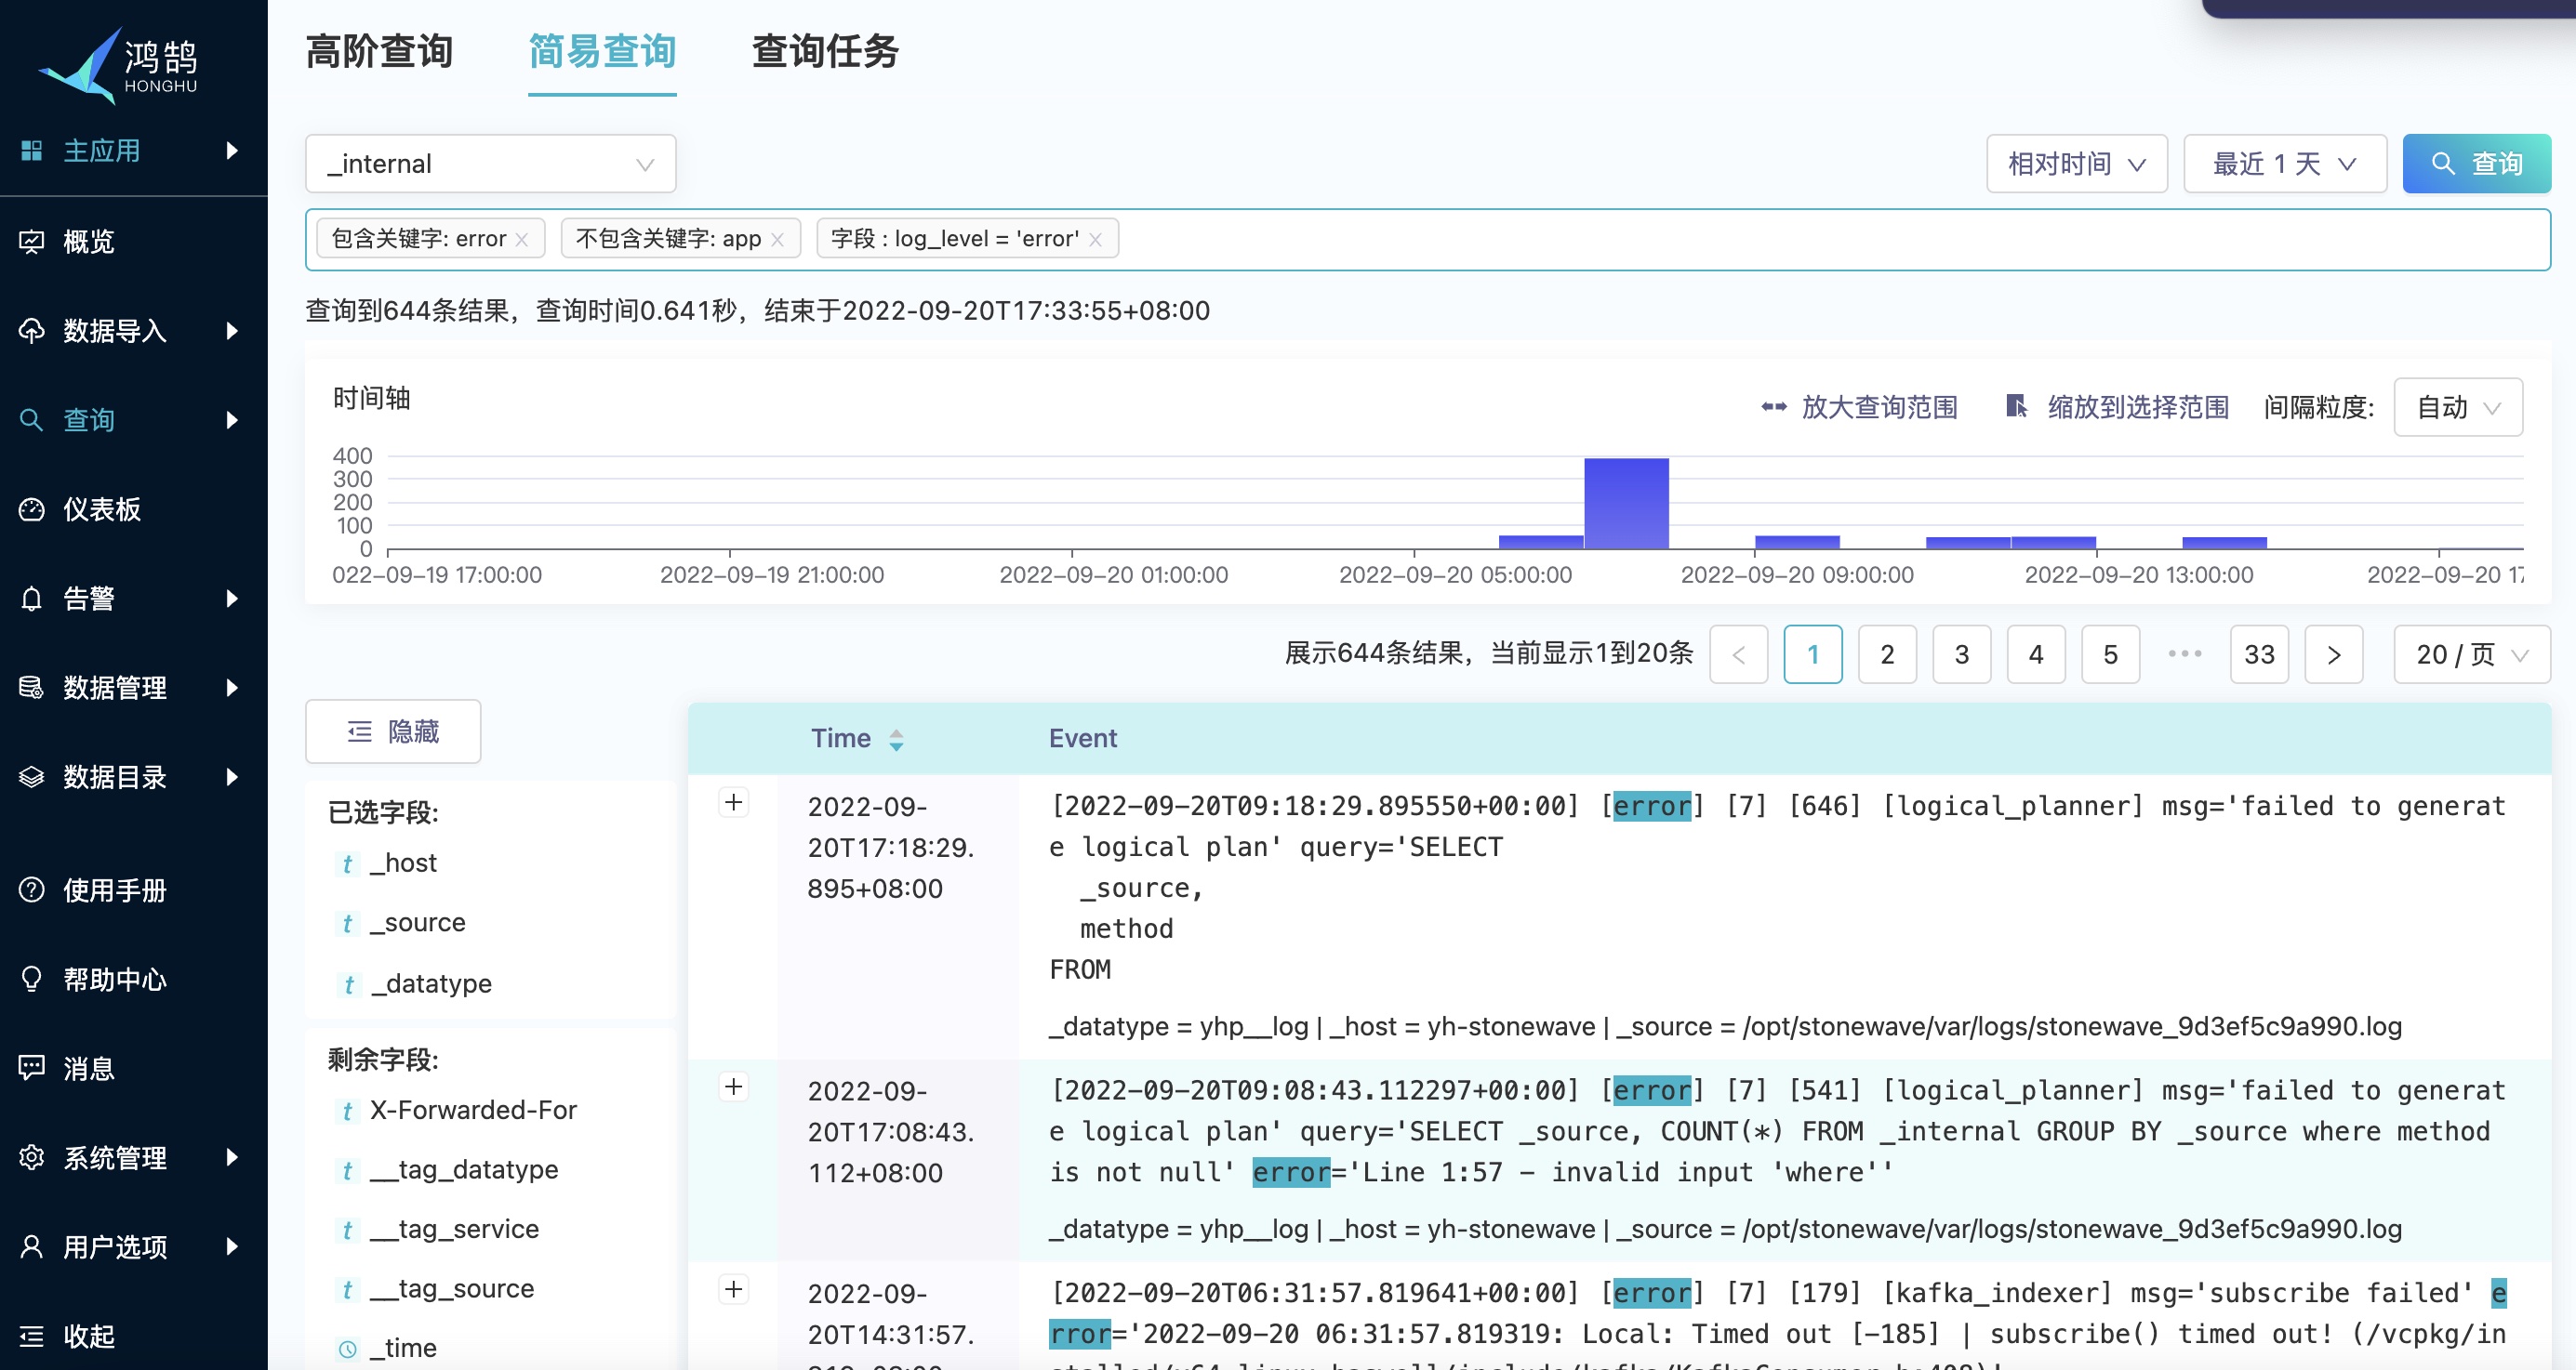Open the 最近 1 天 range dropdown
The height and width of the screenshot is (1370, 2576).
pyautogui.click(x=2285, y=164)
